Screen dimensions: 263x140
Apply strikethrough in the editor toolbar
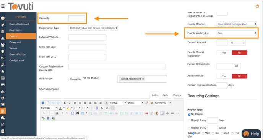80,103
